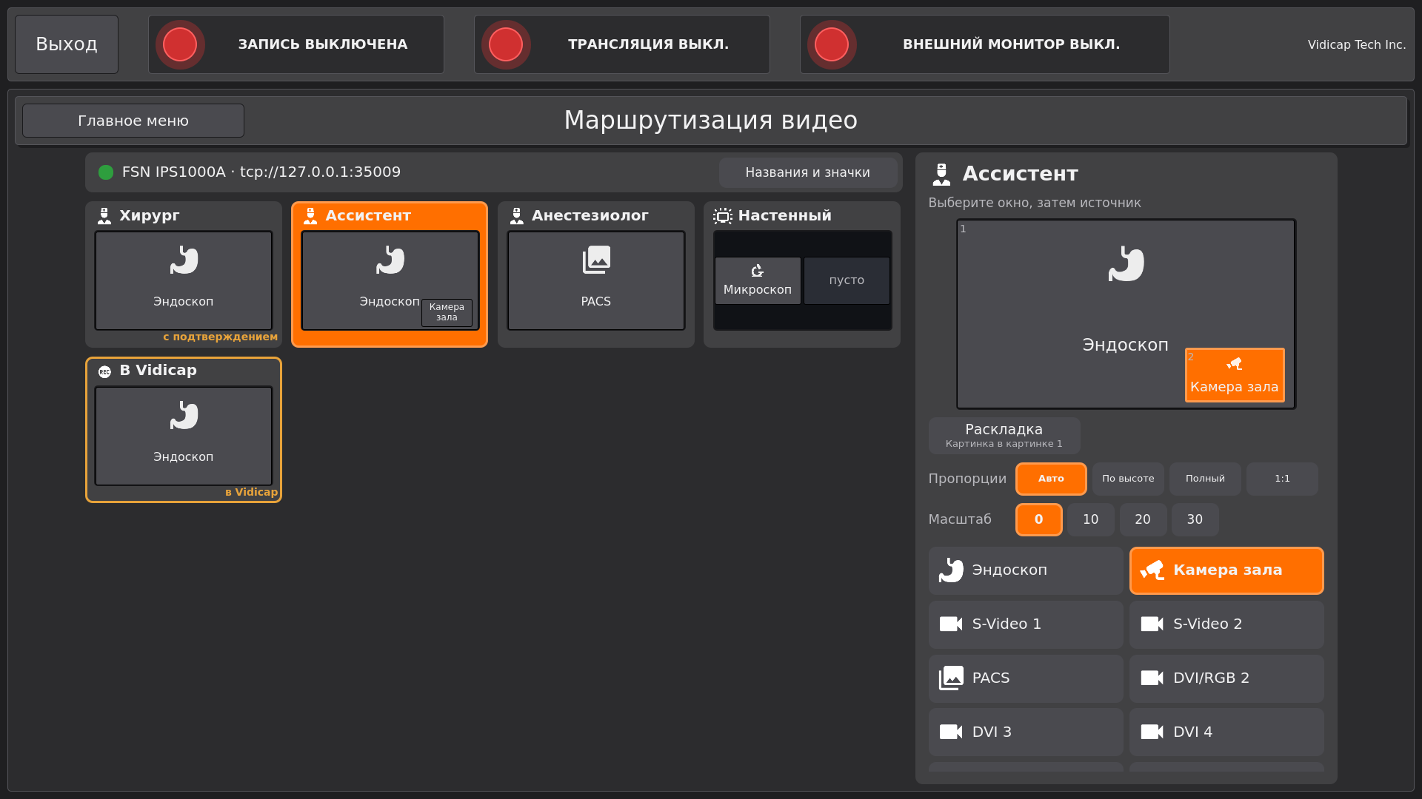Viewport: 1422px width, 799px height.
Task: Select По высоте proportions option
Action: [x=1128, y=479]
